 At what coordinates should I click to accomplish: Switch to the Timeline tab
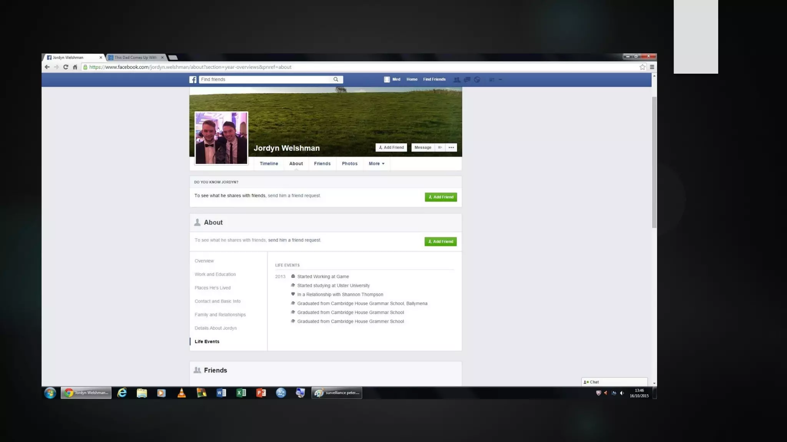[269, 163]
